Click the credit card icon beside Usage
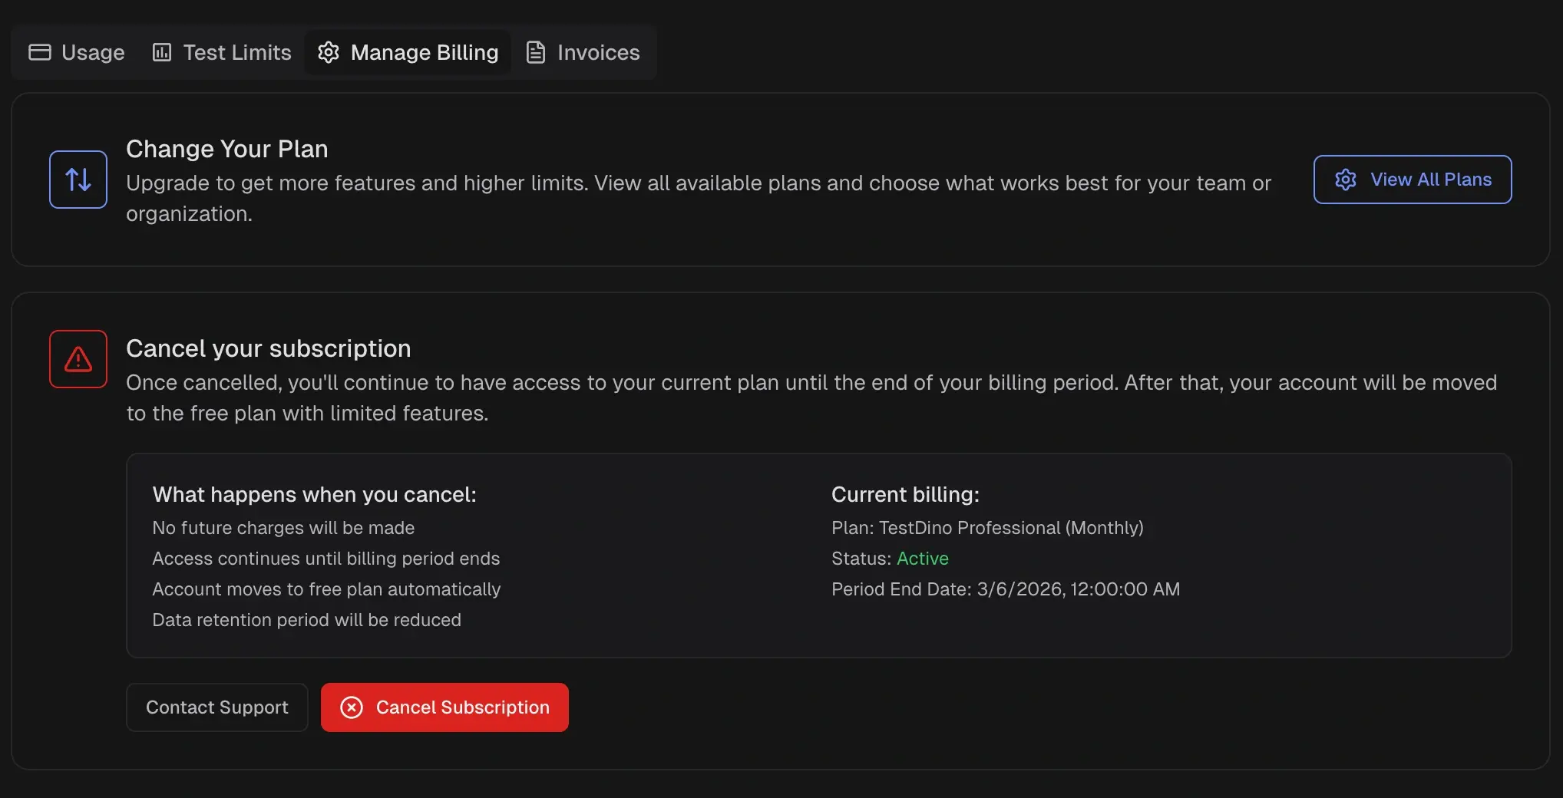This screenshot has width=1563, height=798. pos(40,52)
